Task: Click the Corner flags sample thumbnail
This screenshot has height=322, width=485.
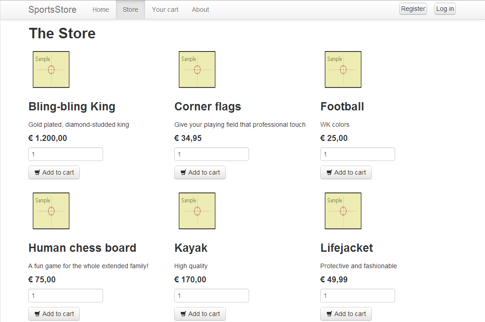Action: coord(197,69)
